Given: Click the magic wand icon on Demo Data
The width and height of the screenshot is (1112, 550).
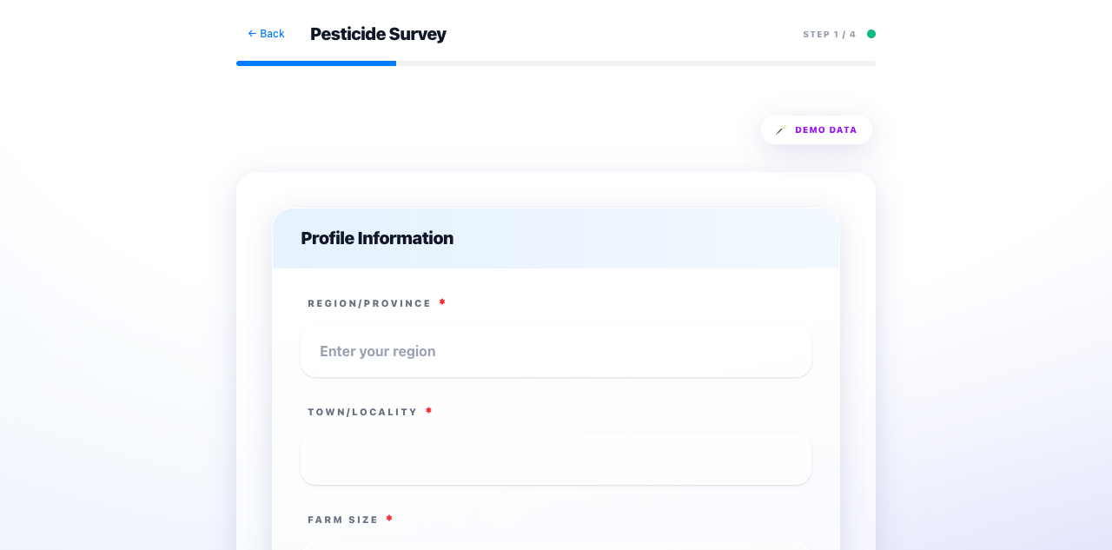Looking at the screenshot, I should point(780,129).
